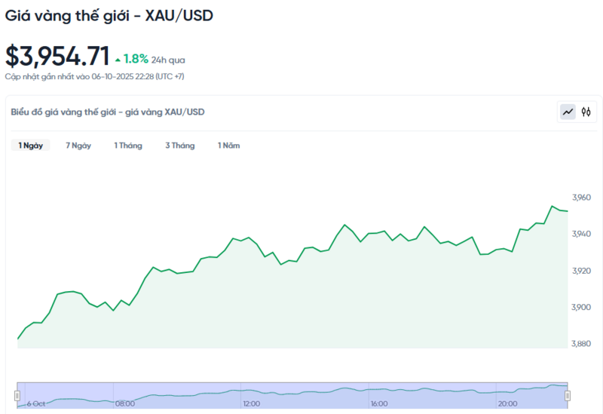
Task: Click the Cập nhật gần nhất timestamp text
Action: [x=95, y=76]
